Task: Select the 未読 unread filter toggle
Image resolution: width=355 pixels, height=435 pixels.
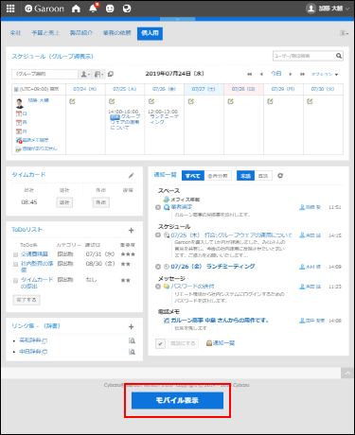Action: (x=245, y=176)
